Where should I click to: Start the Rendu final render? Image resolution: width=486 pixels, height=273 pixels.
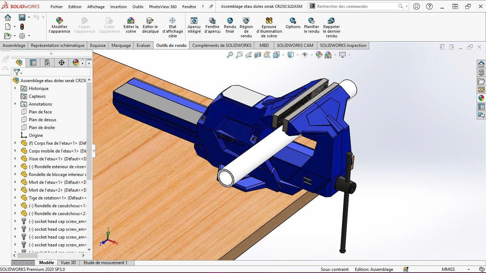(x=230, y=21)
